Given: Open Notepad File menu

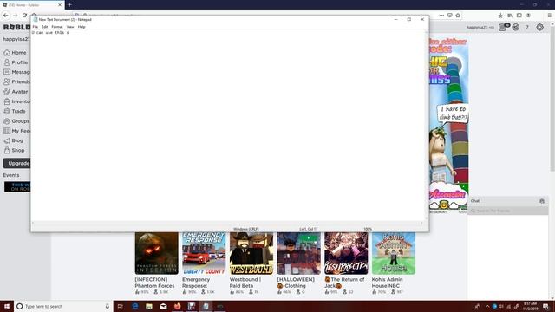Looking at the screenshot, I should tap(35, 27).
